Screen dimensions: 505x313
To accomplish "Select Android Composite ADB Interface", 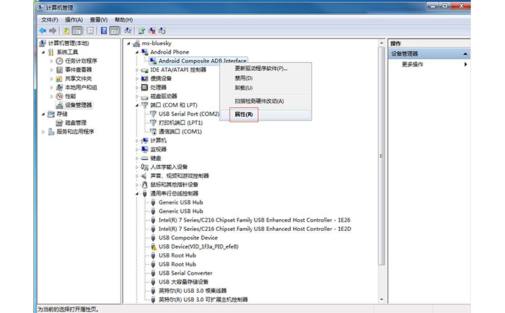I will click(202, 61).
